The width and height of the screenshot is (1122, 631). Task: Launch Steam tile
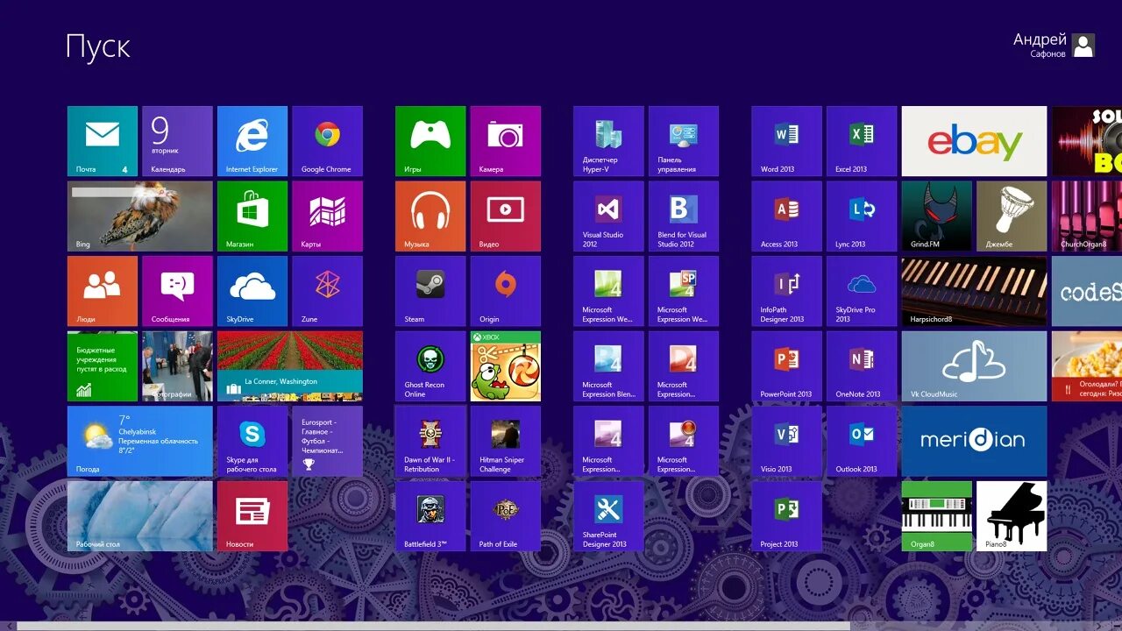click(430, 291)
